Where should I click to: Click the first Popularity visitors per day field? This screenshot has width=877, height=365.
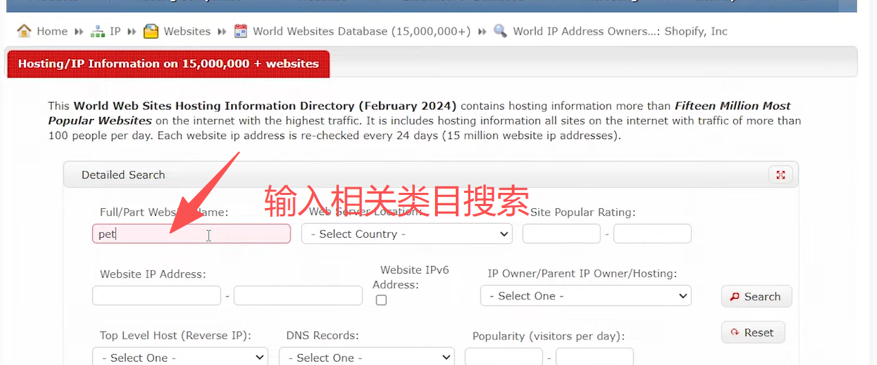coord(504,357)
